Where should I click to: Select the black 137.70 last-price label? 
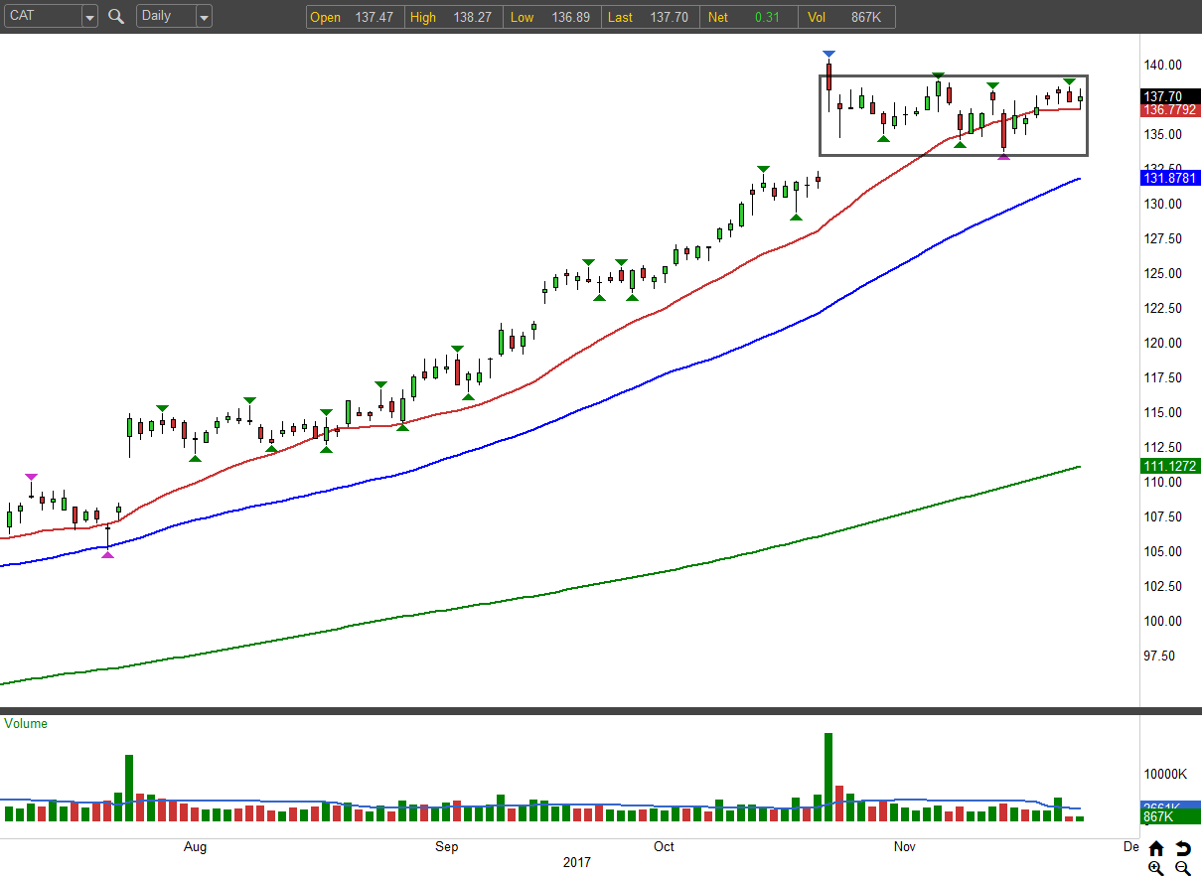tap(1171, 96)
